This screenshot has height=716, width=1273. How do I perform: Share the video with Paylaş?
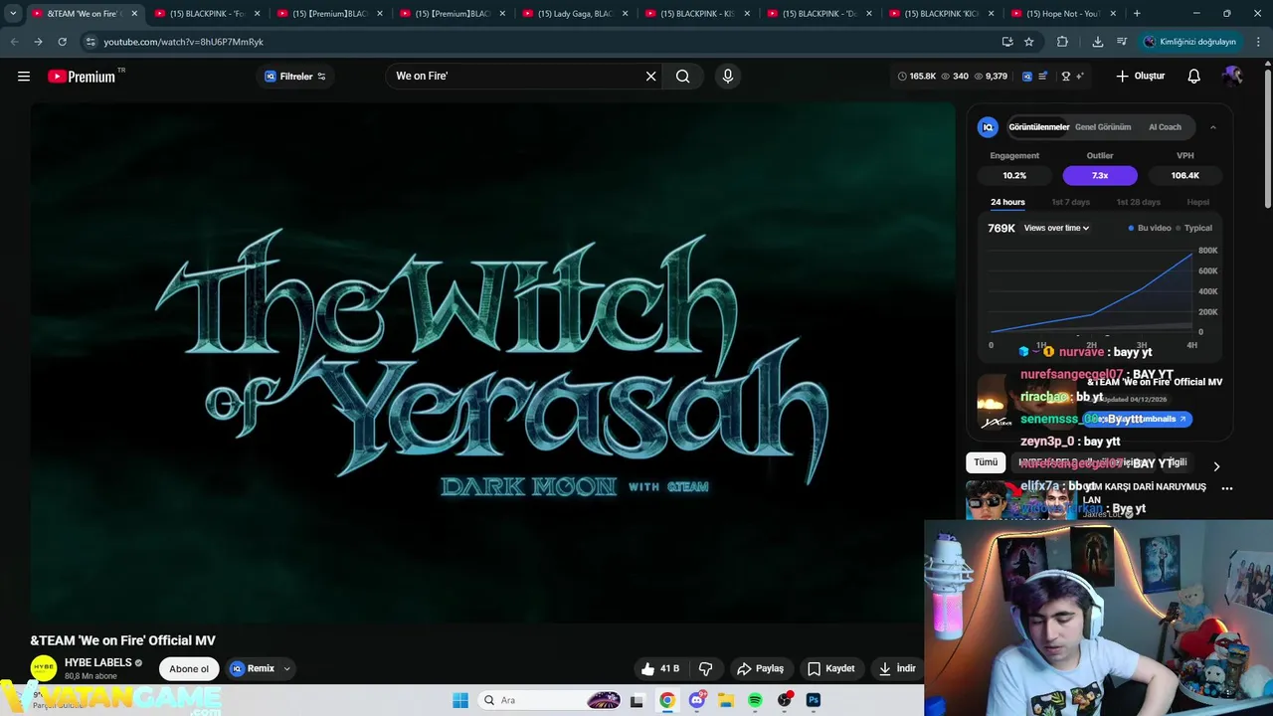(761, 668)
